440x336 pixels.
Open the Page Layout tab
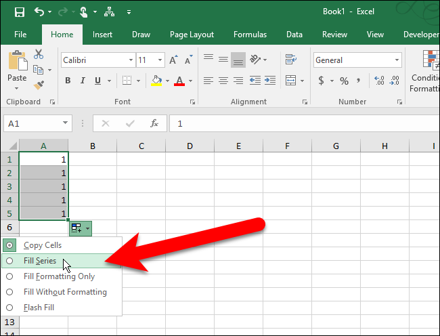click(x=192, y=35)
